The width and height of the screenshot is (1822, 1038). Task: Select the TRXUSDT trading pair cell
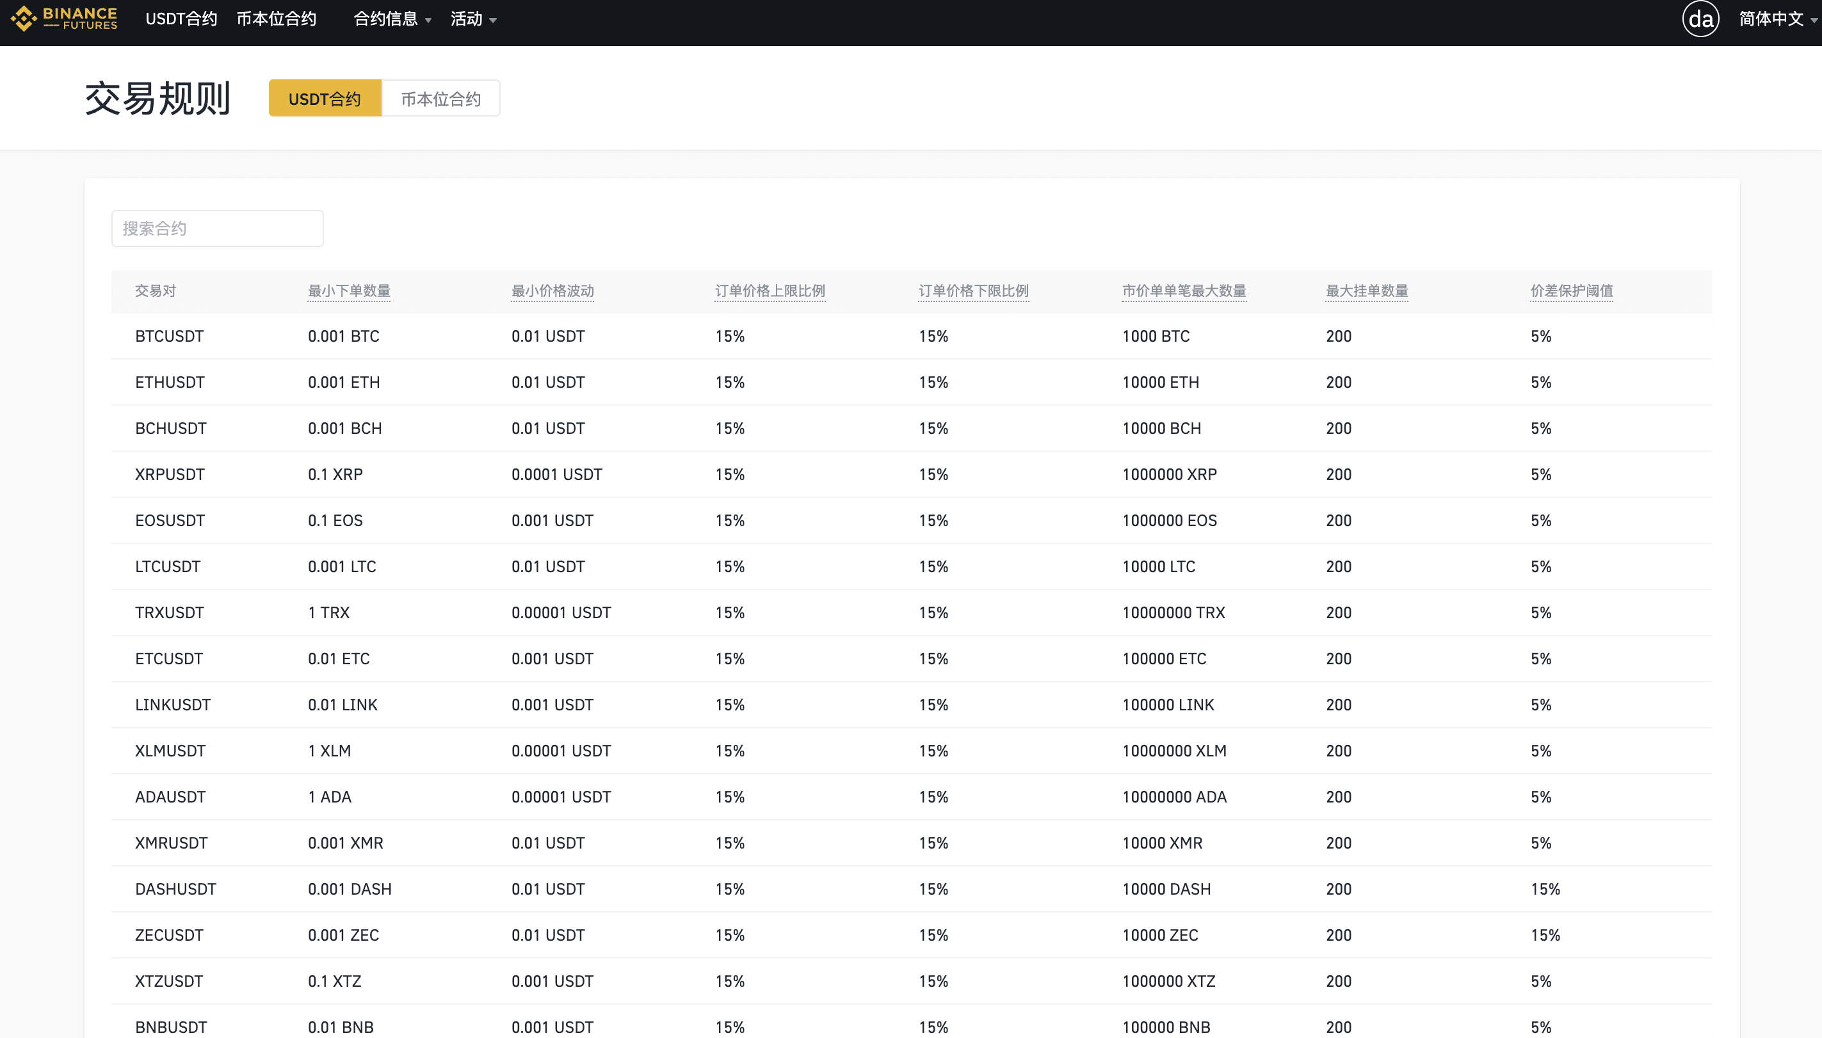point(170,613)
